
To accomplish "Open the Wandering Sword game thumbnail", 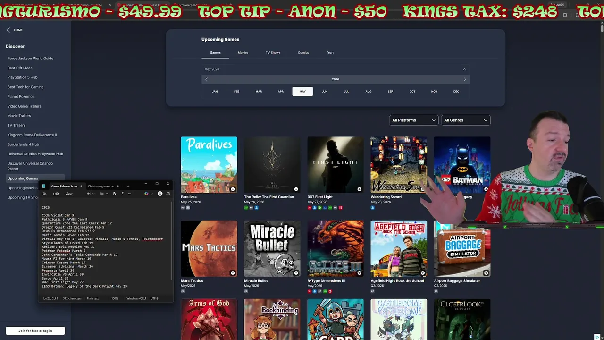I will [399, 165].
